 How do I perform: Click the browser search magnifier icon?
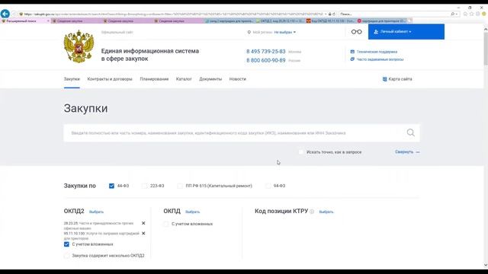(453, 14)
